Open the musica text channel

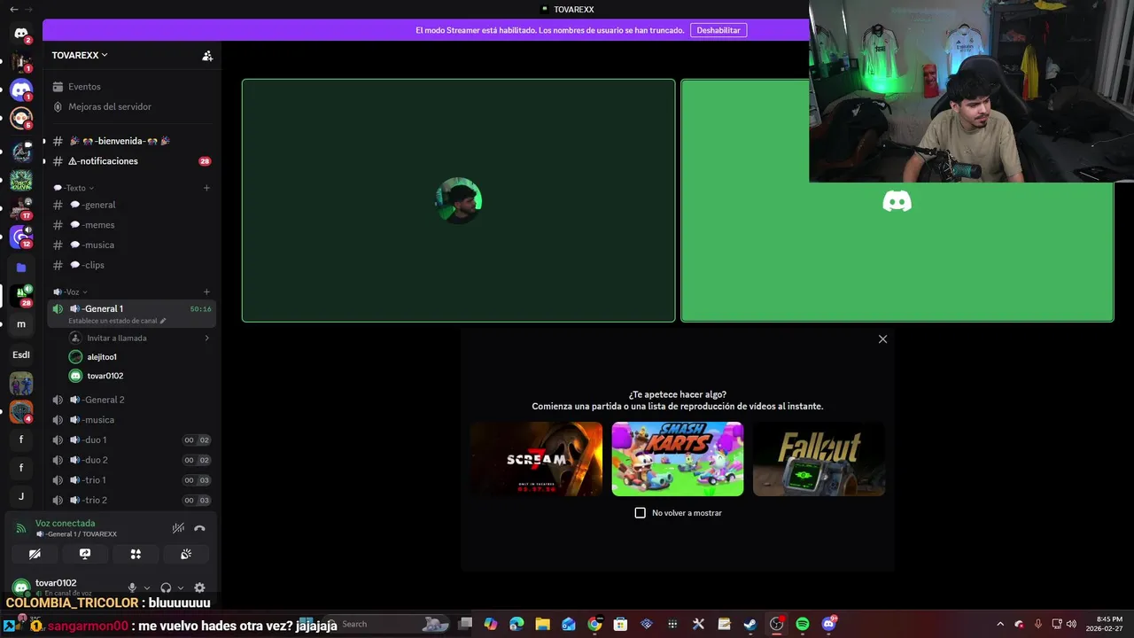coord(130,245)
